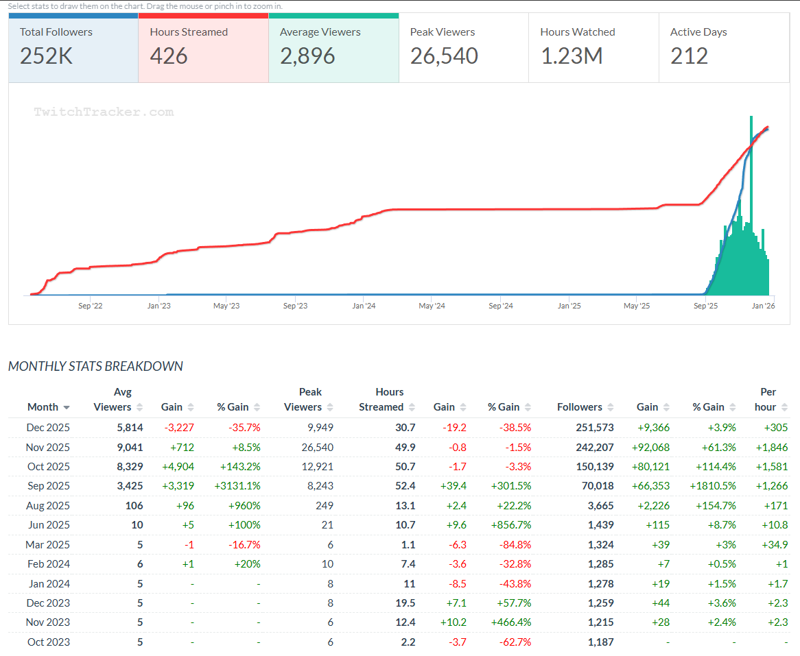Select the Dec 2025 row month cell

48,428
